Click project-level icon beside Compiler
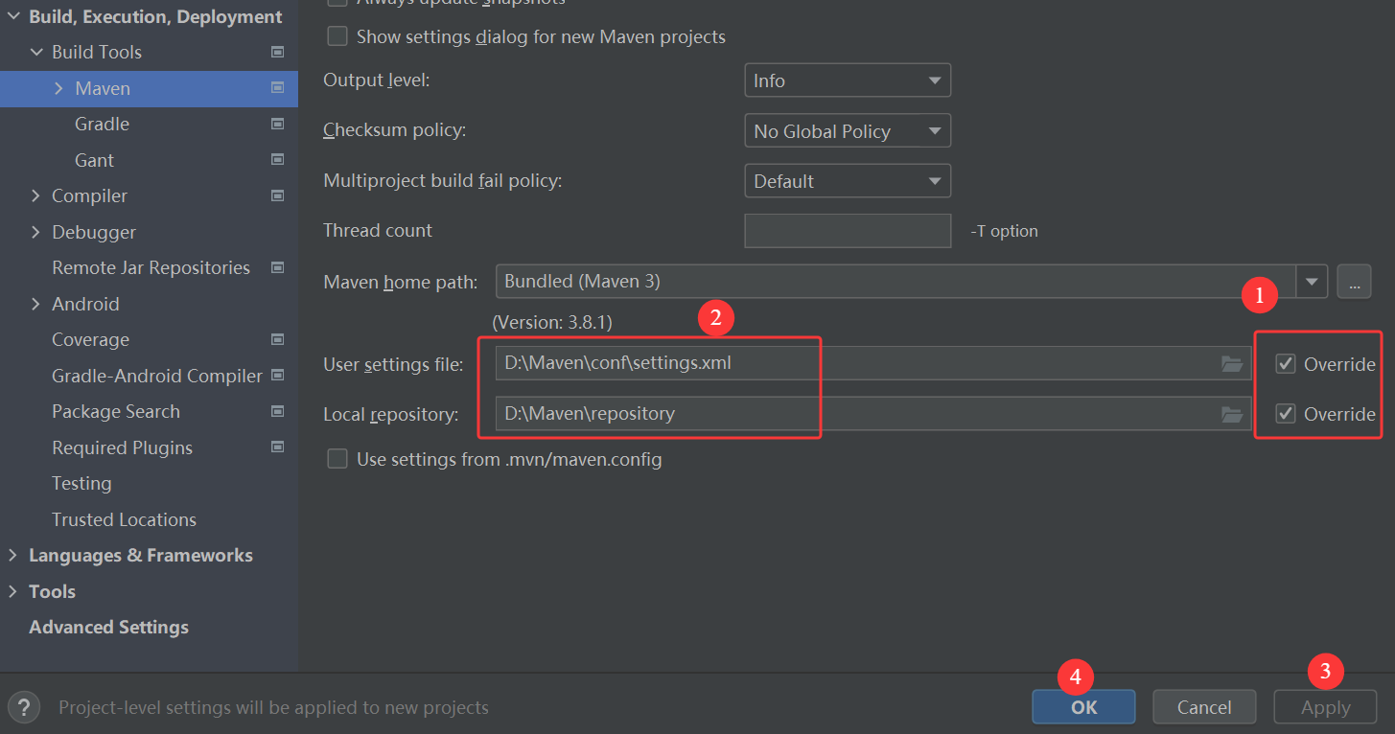 (277, 195)
